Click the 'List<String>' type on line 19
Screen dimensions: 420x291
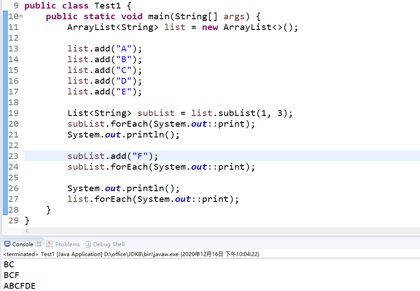click(99, 113)
